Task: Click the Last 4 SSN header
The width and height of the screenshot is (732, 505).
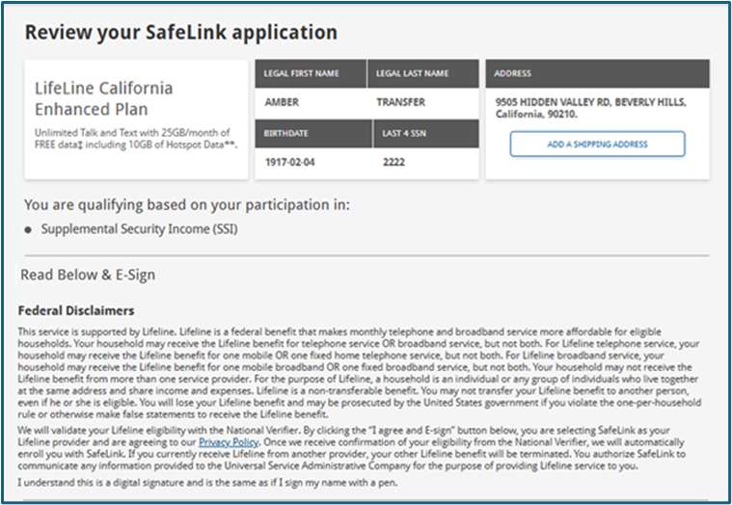Action: pyautogui.click(x=426, y=133)
